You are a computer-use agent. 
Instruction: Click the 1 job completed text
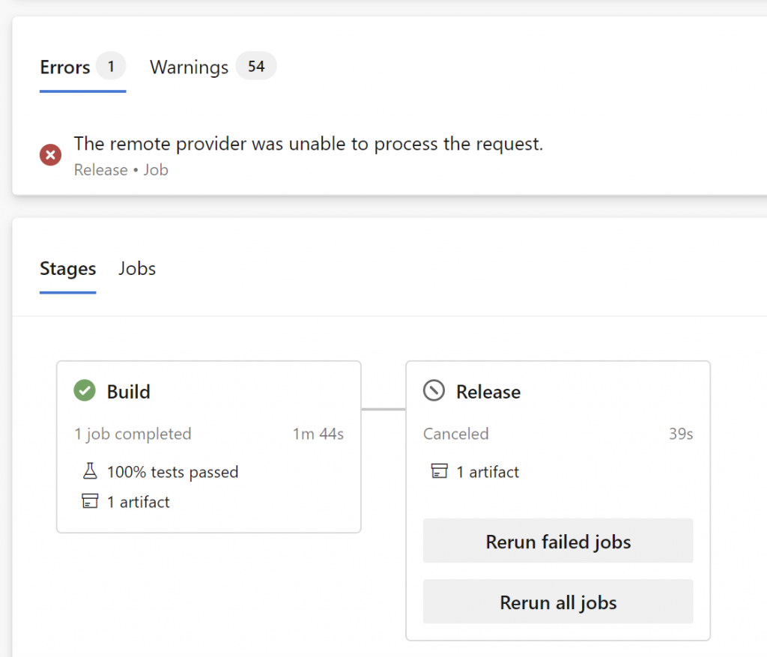[133, 434]
